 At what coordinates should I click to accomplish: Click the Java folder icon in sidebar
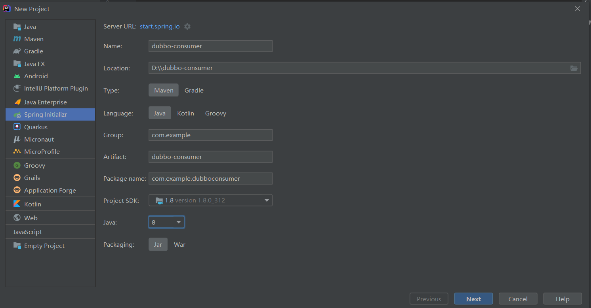click(x=17, y=27)
